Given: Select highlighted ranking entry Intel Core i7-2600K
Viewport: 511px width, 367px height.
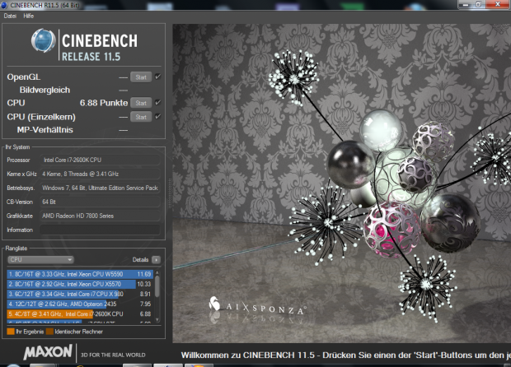Looking at the screenshot, I should pyautogui.click(x=80, y=314).
